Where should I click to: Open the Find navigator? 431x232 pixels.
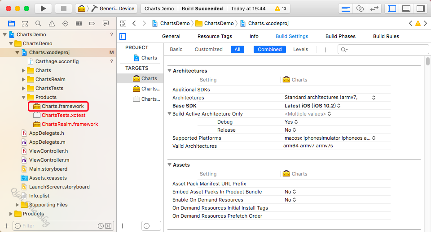[x=38, y=24]
